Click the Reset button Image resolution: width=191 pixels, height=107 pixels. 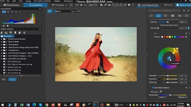[168, 5]
